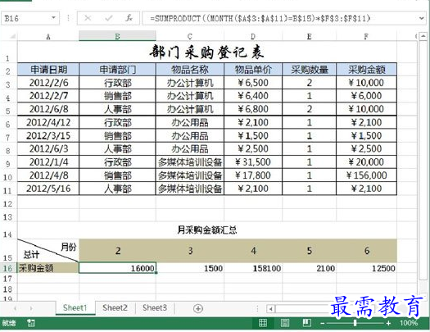Select cell with price ¥31,500
This screenshot has height=332, width=430.
253,162
